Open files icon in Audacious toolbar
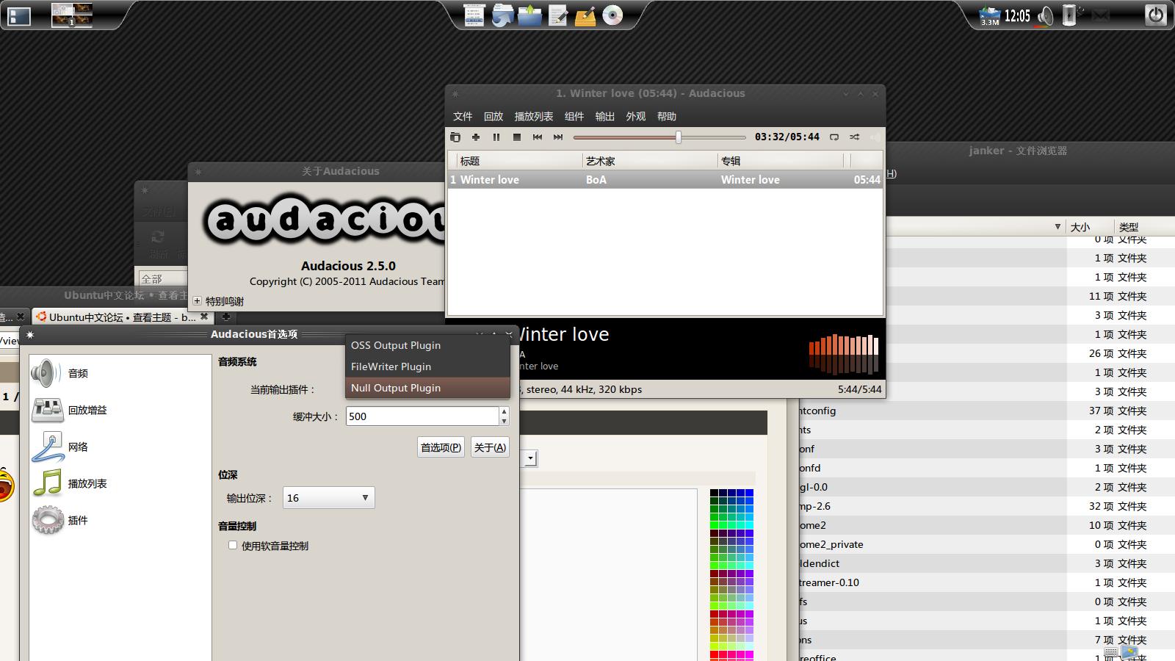The height and width of the screenshot is (661, 1175). (455, 137)
